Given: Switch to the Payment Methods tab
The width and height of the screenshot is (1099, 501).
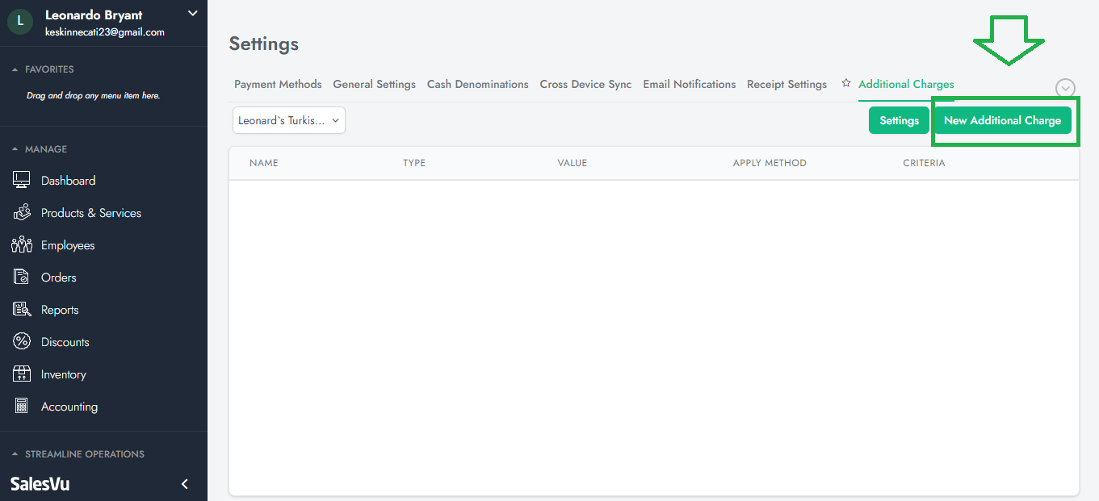Looking at the screenshot, I should click(x=278, y=84).
